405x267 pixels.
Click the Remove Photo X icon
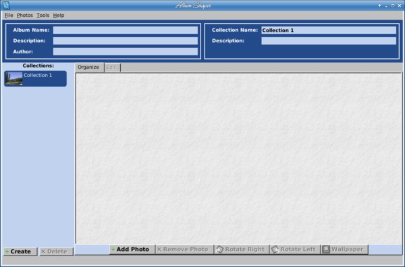click(159, 249)
